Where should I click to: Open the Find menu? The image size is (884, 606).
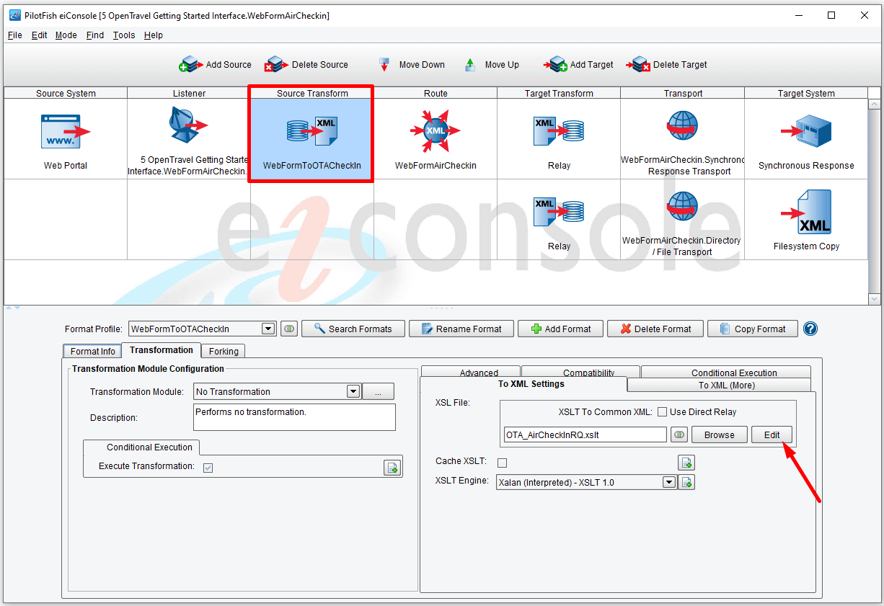coord(94,35)
